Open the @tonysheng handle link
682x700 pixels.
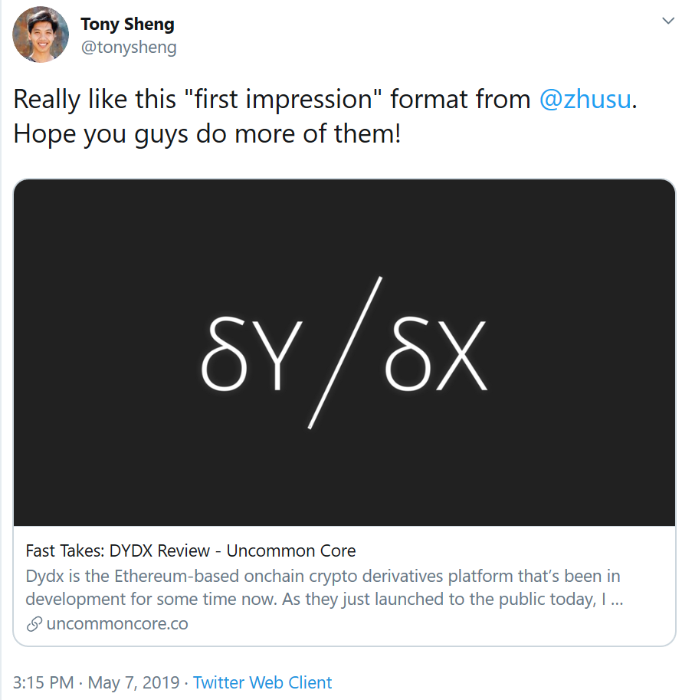[x=129, y=47]
